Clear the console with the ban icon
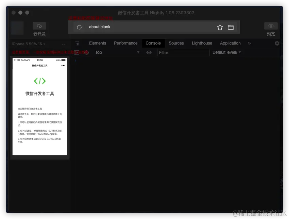The height and width of the screenshot is (219, 289). [x=87, y=52]
